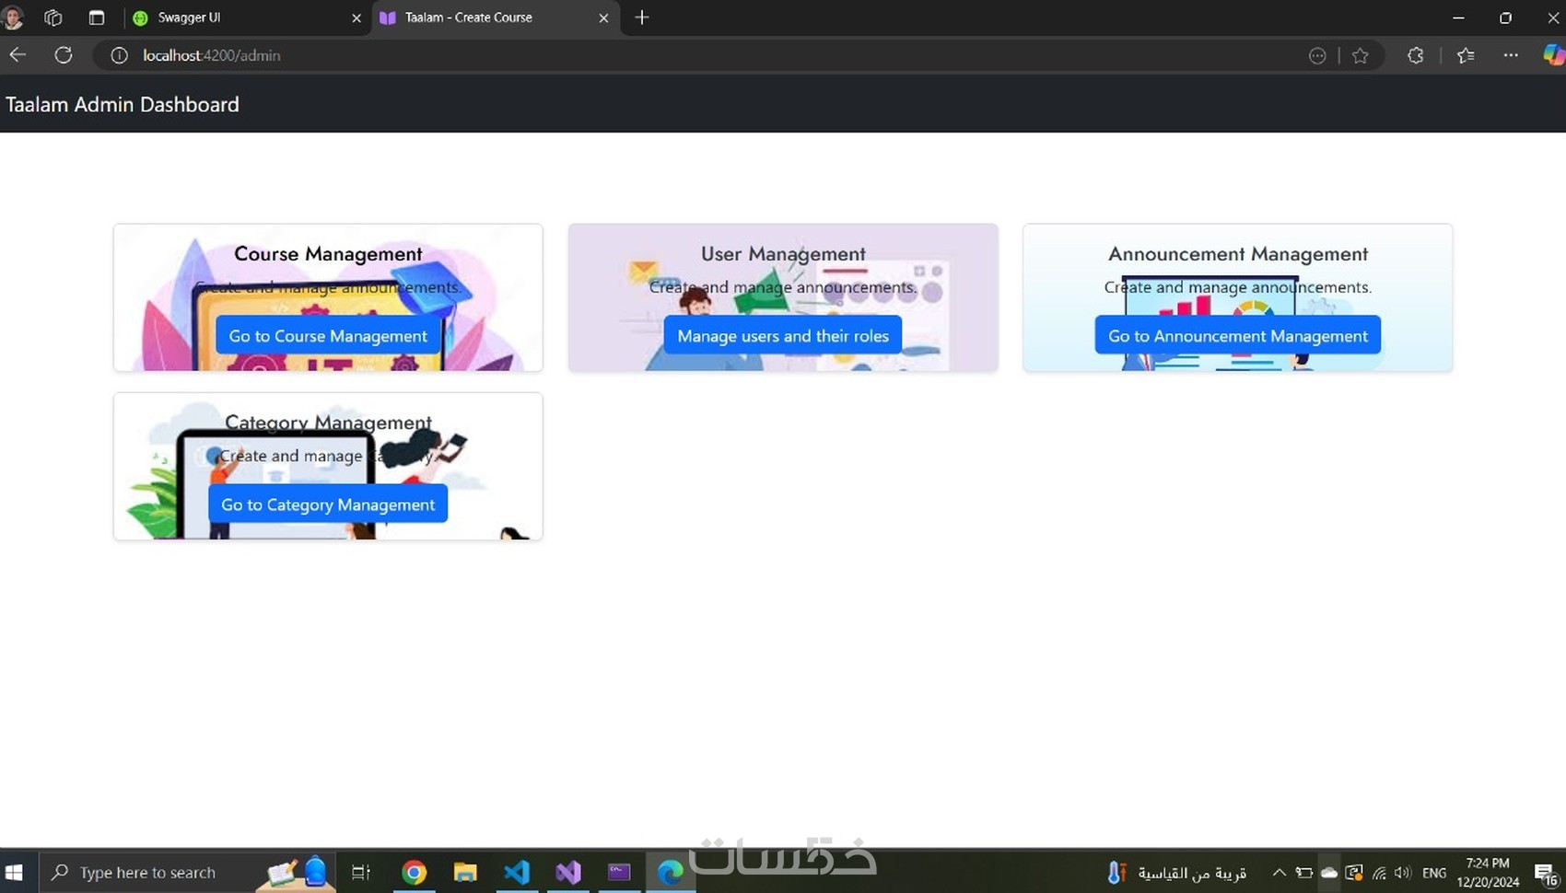
Task: Open the notification center with 16 notifications
Action: tap(1546, 873)
